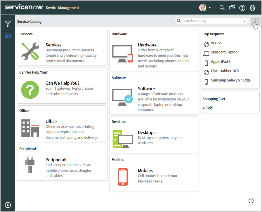
Task: Open the Hardware category link
Action: (147, 45)
